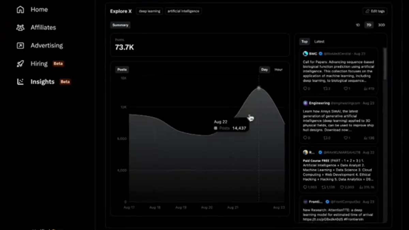Open the BMC Call for Papers post
This screenshot has height=230, width=409.
338,72
